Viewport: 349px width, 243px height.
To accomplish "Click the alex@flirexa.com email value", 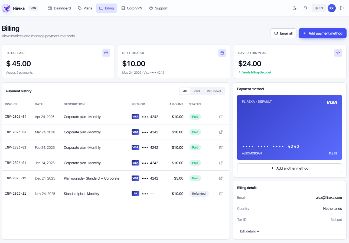I will coord(329,197).
